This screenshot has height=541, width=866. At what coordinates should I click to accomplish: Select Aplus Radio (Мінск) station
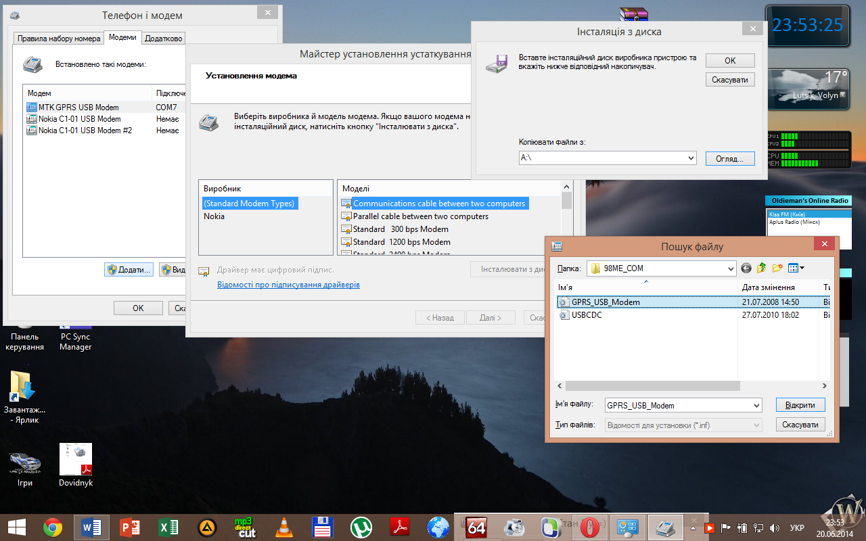(807, 222)
